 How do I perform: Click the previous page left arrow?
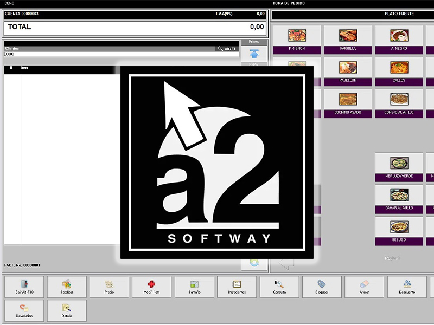pos(286,264)
